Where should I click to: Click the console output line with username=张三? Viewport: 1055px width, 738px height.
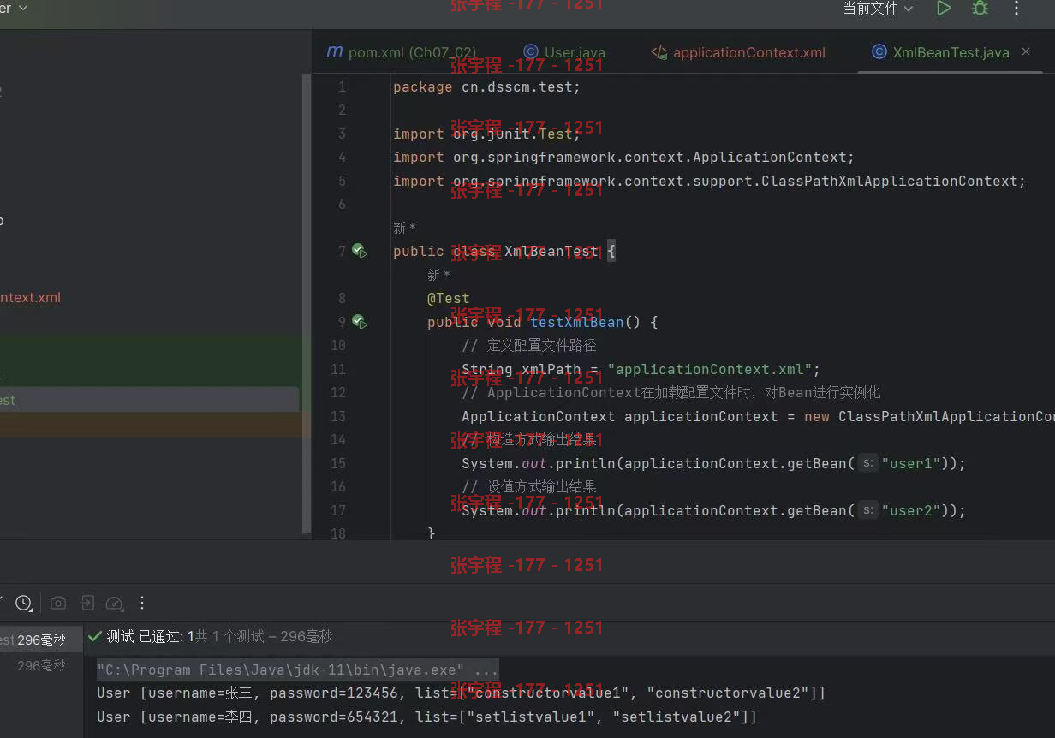tap(461, 693)
